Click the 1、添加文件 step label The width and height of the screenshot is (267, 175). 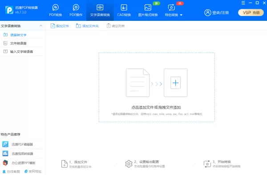78,162
